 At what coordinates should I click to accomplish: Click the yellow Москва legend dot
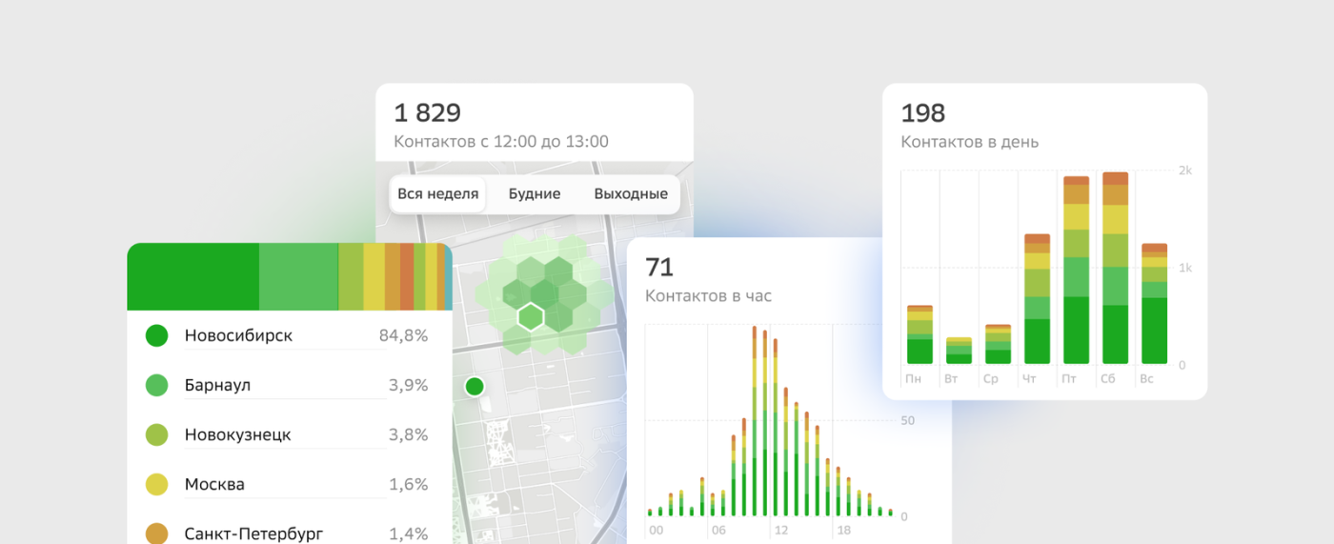coord(157,484)
